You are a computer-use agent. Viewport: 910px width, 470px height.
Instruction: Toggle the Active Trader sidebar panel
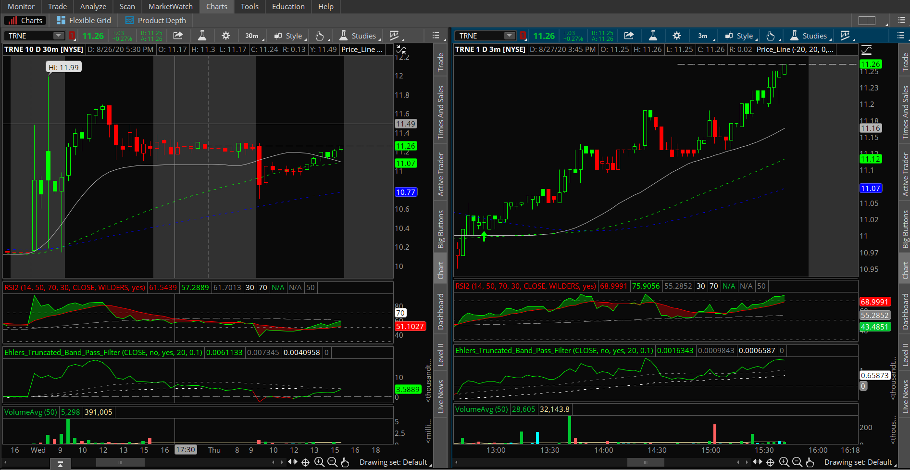pos(441,173)
